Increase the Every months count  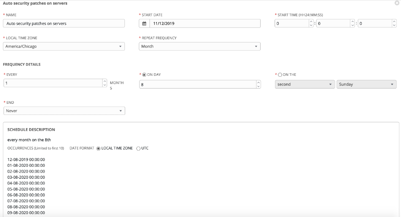click(x=105, y=81)
